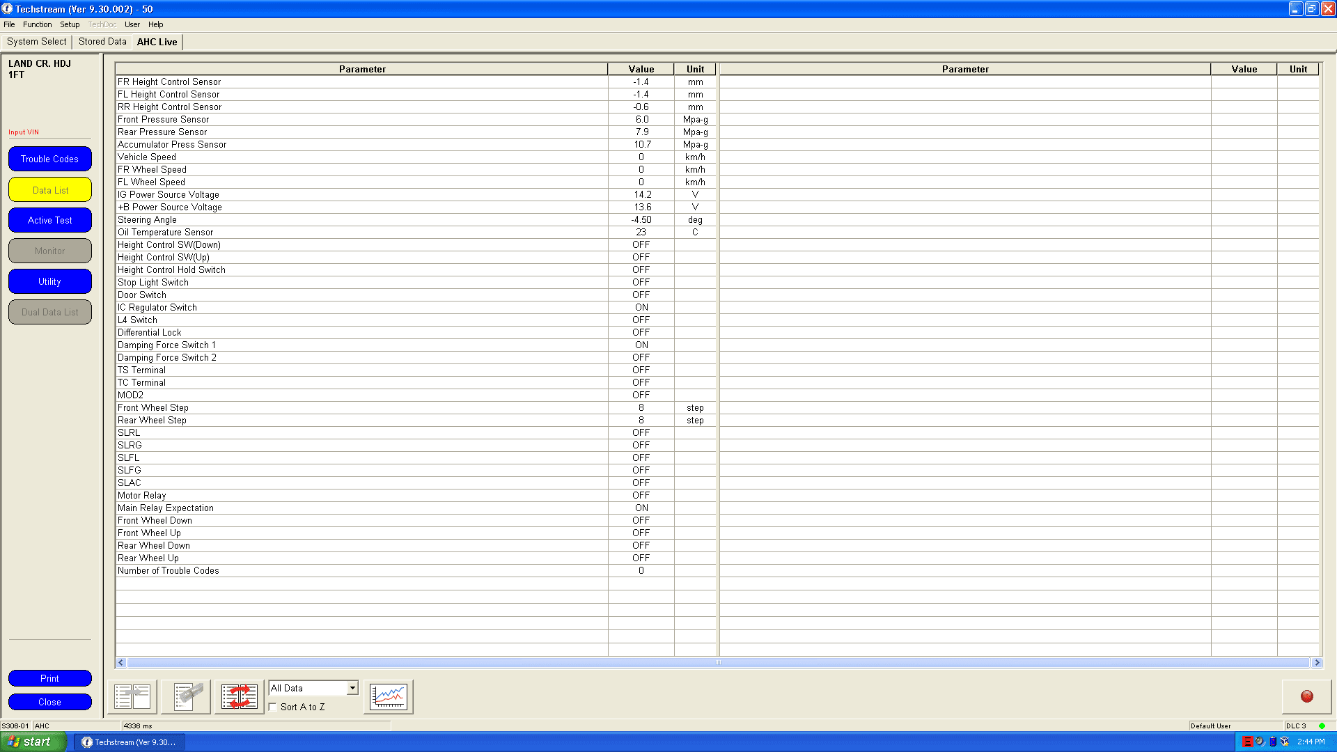Select the AHC Live tab

tap(157, 42)
